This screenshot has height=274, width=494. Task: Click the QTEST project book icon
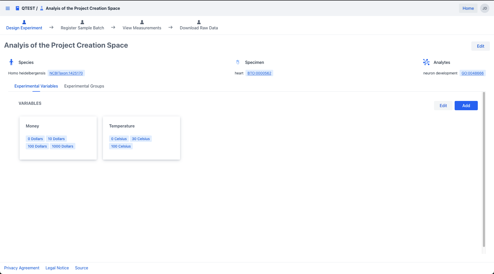(x=17, y=8)
